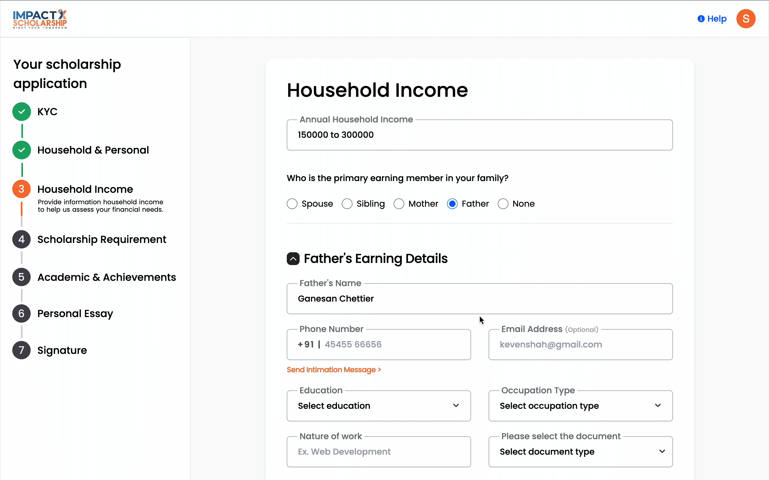Screen dimensions: 769x480
Task: Open the user profile avatar S
Action: [746, 19]
